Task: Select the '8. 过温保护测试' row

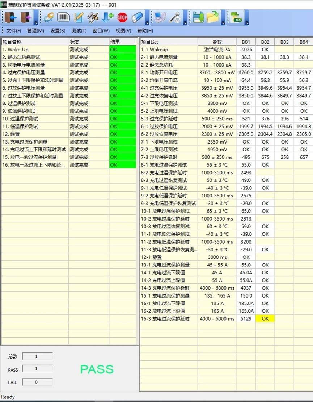Action: (69, 103)
